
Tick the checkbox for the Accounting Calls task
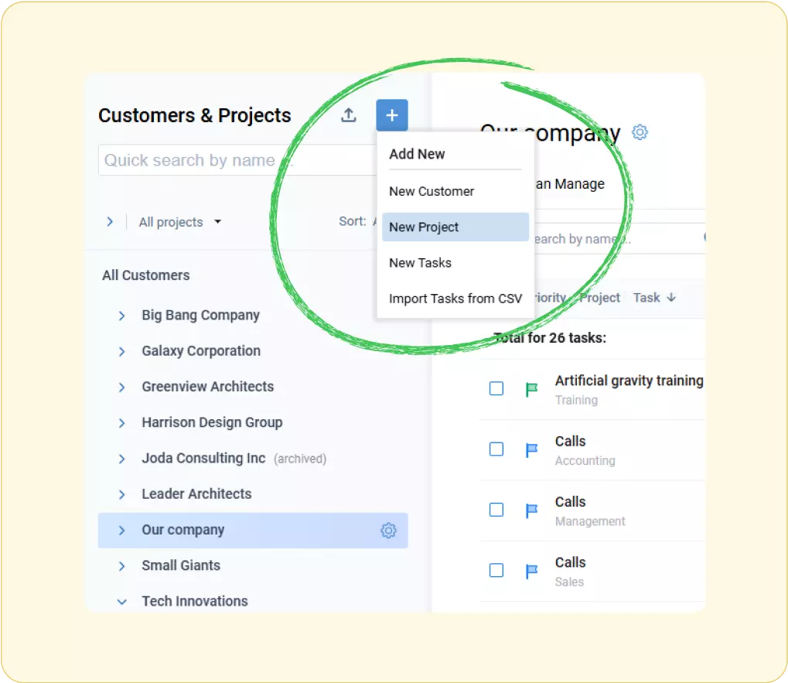point(496,449)
